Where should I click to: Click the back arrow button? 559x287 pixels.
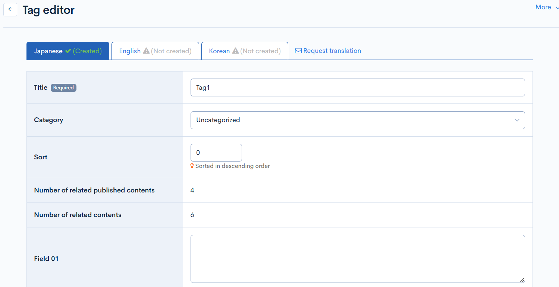pos(10,10)
